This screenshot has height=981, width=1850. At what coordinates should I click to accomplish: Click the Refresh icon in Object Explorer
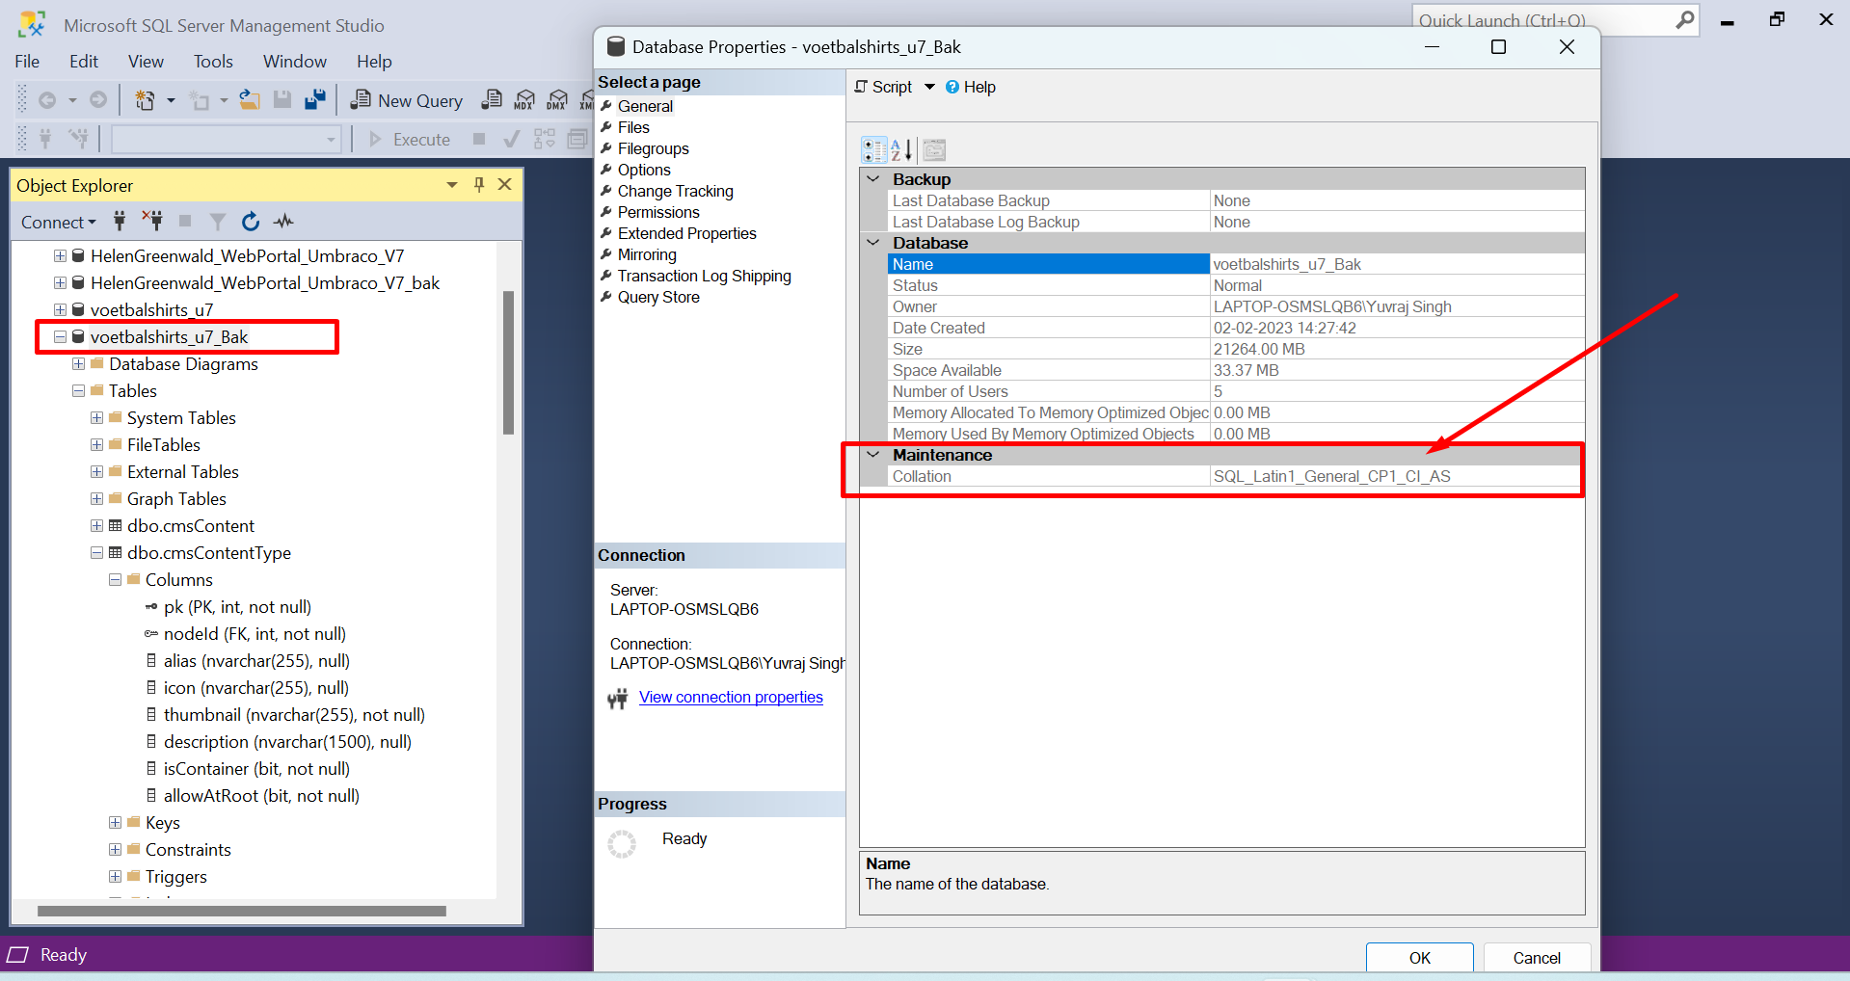tap(251, 222)
